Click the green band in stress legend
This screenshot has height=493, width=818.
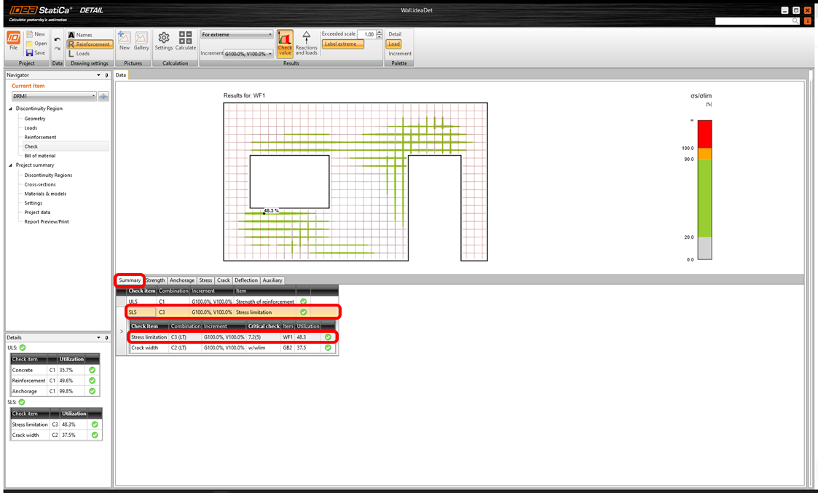[x=705, y=198]
